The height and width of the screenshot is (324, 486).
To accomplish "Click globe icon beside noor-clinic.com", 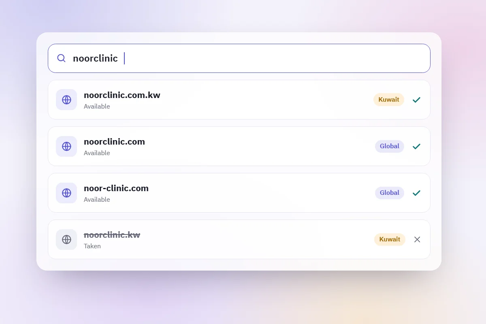I will [x=66, y=193].
